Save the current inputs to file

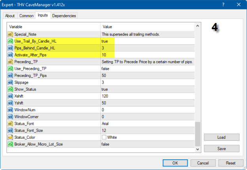pyautogui.click(x=221, y=149)
